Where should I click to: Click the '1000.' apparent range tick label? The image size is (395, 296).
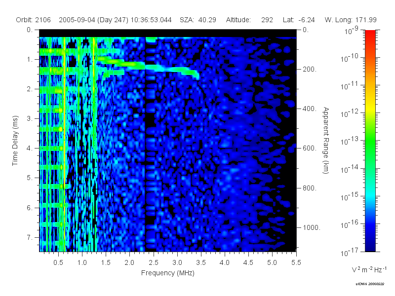coord(312,227)
